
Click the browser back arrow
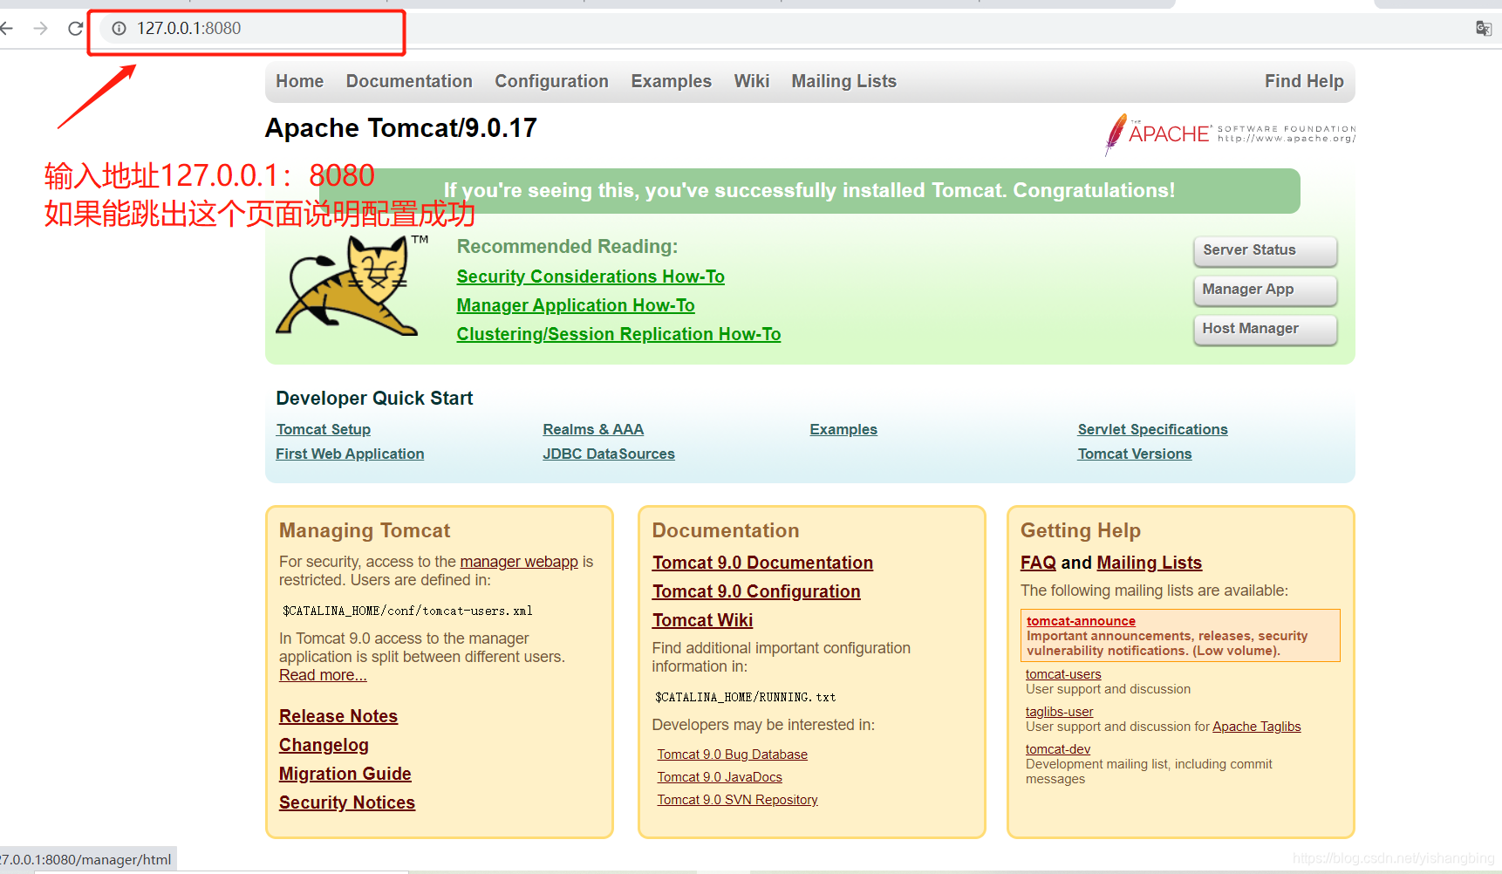click(6, 29)
